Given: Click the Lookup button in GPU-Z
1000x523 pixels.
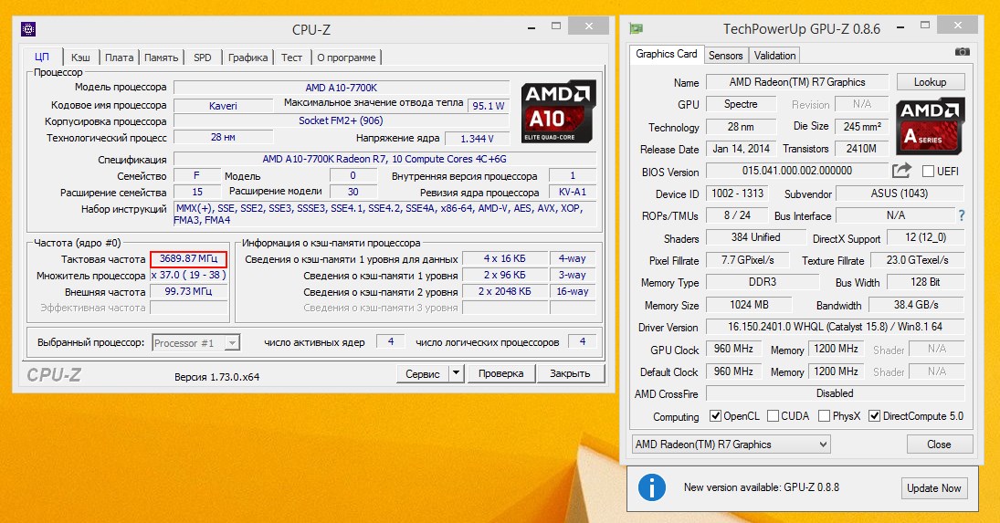Looking at the screenshot, I should point(930,82).
